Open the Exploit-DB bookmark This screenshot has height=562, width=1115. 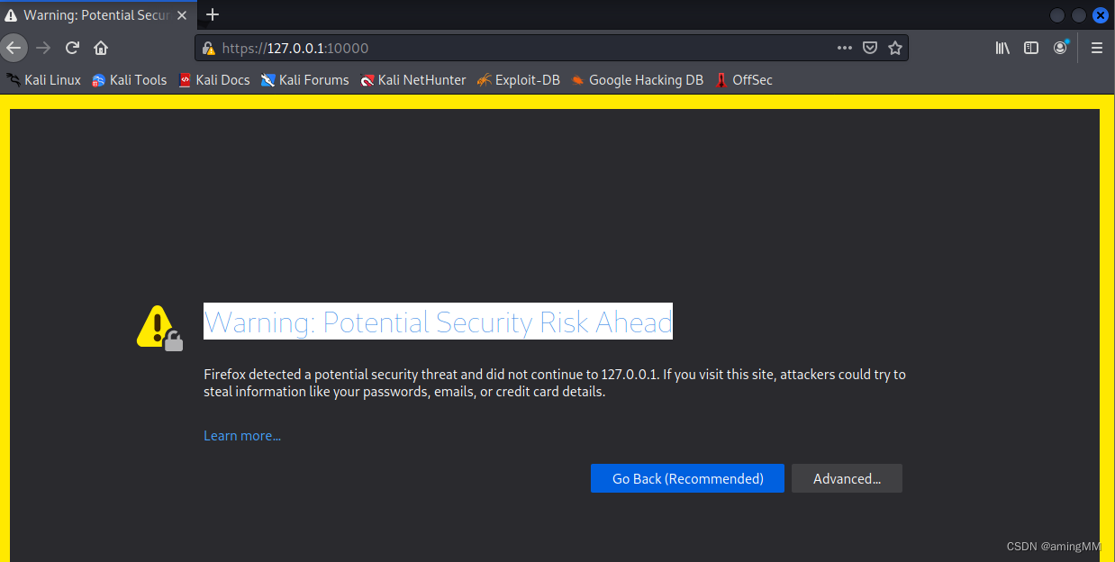(519, 80)
